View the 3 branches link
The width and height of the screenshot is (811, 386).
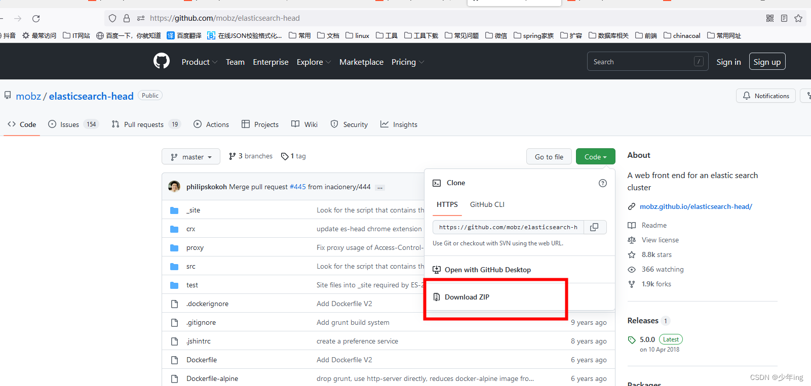pos(251,156)
